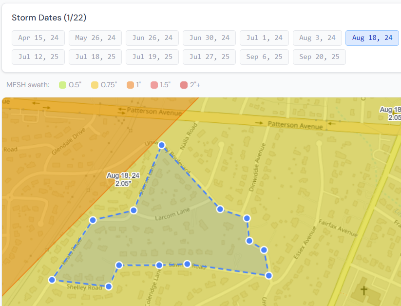The width and height of the screenshot is (401, 306).
Task: Select the topmost polygon vertex marker
Action: pyautogui.click(x=161, y=145)
